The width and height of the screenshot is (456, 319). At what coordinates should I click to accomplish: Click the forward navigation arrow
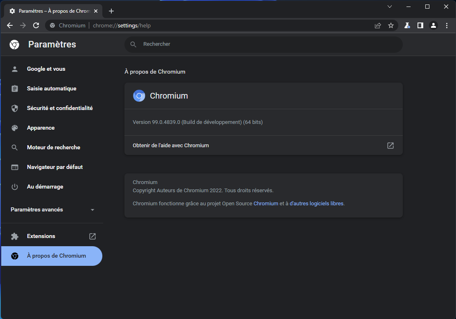[x=23, y=26]
